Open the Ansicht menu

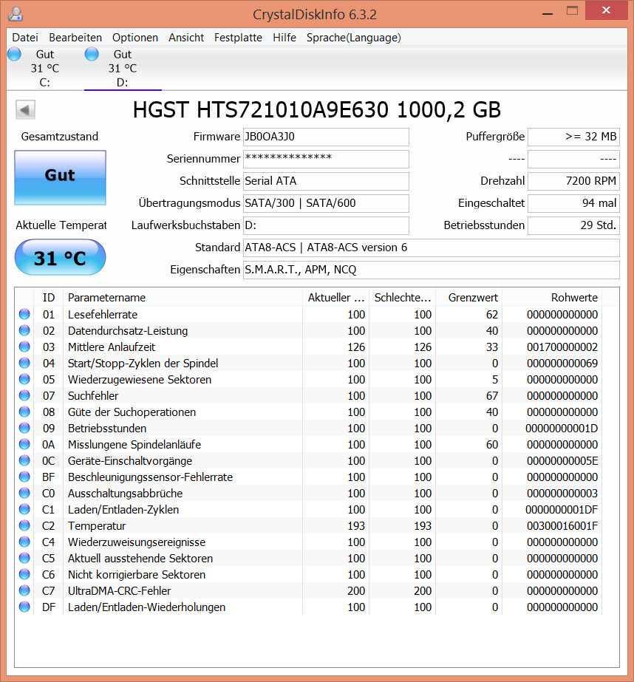[x=186, y=38]
